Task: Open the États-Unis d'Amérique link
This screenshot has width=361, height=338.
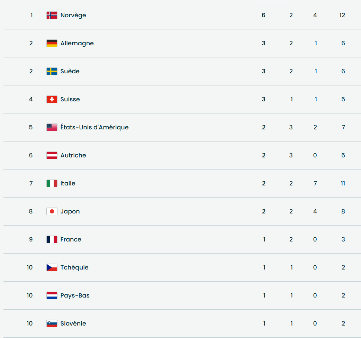Action: (x=94, y=127)
